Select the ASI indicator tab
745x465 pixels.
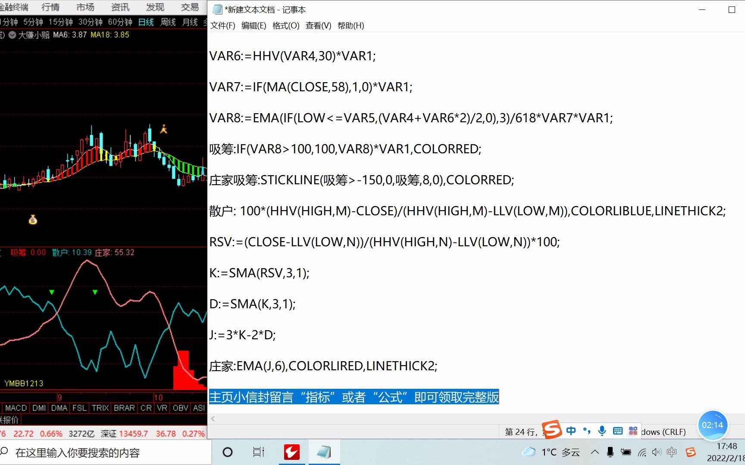point(199,408)
